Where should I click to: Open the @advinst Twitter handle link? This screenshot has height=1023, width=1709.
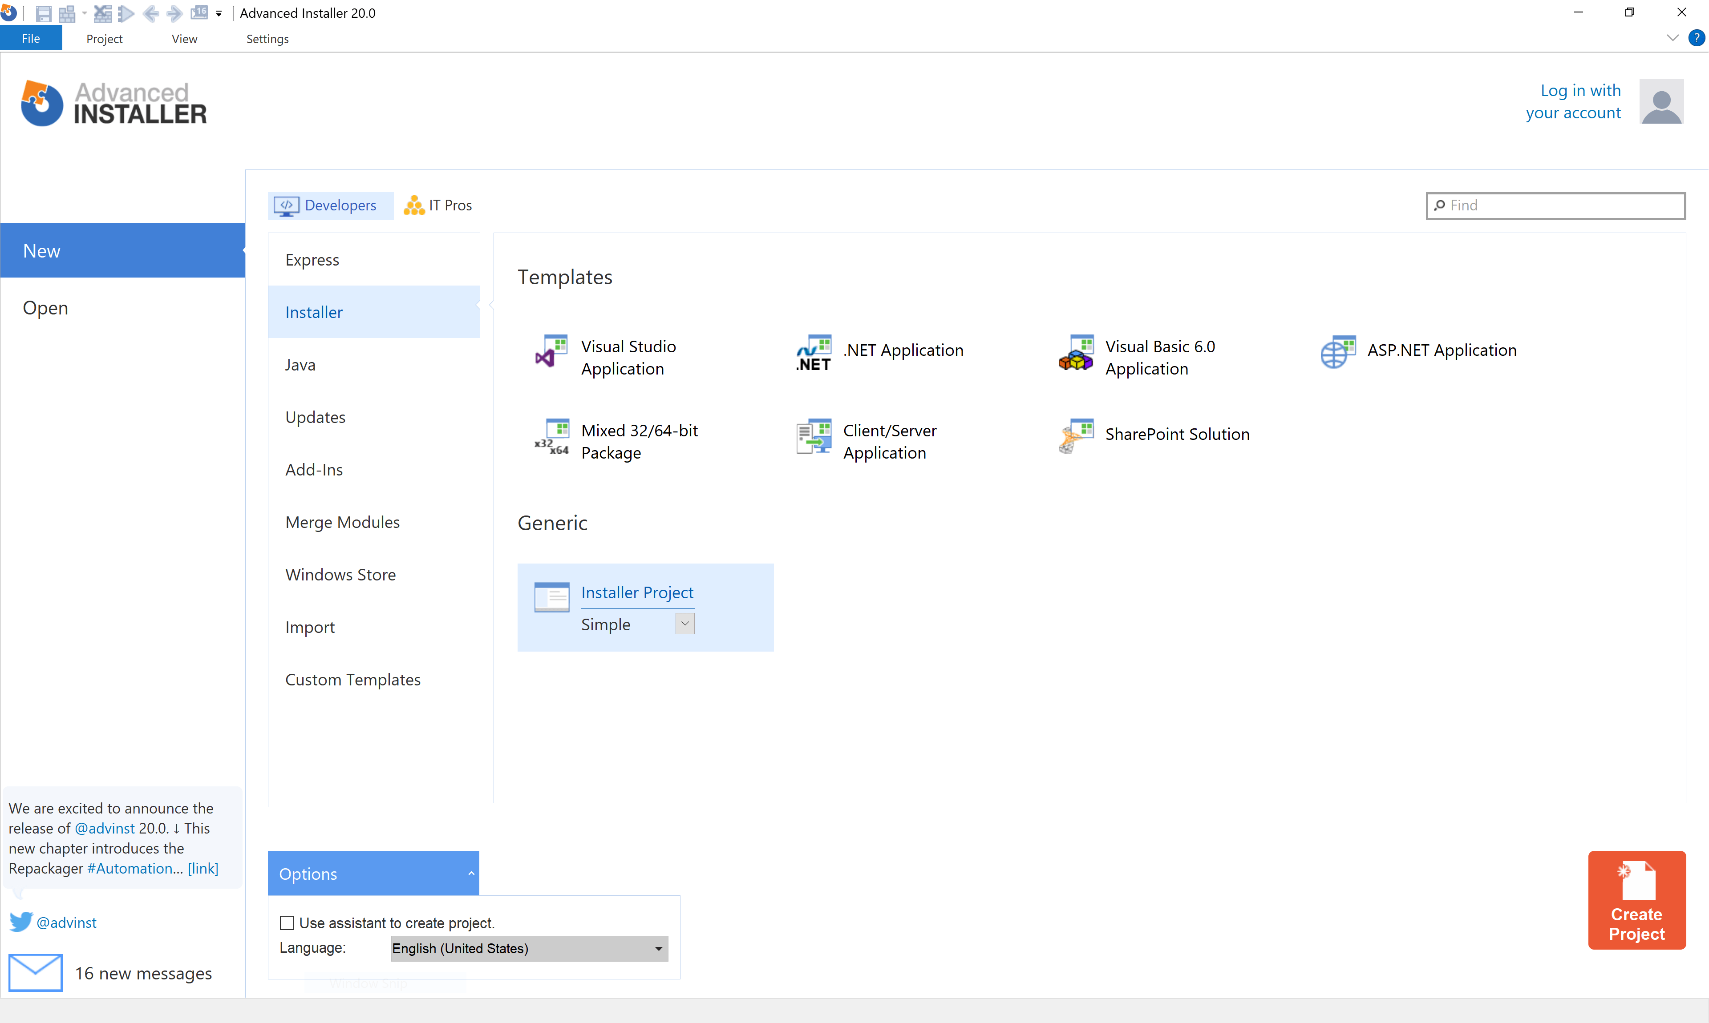click(x=66, y=922)
